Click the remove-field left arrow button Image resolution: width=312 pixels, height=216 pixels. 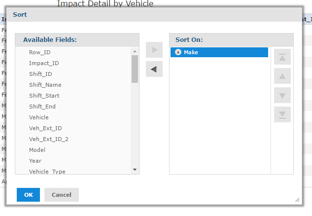coord(154,69)
